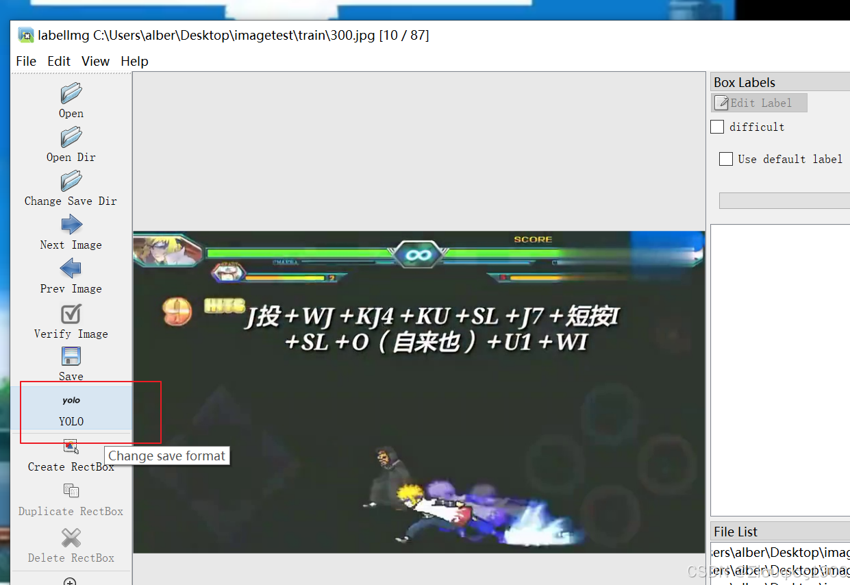The height and width of the screenshot is (585, 850).
Task: Click the Open file icon
Action: coord(71,93)
